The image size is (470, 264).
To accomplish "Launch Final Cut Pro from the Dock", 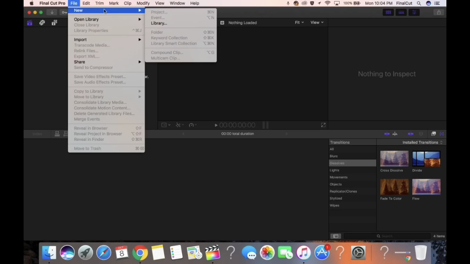I will point(212,252).
